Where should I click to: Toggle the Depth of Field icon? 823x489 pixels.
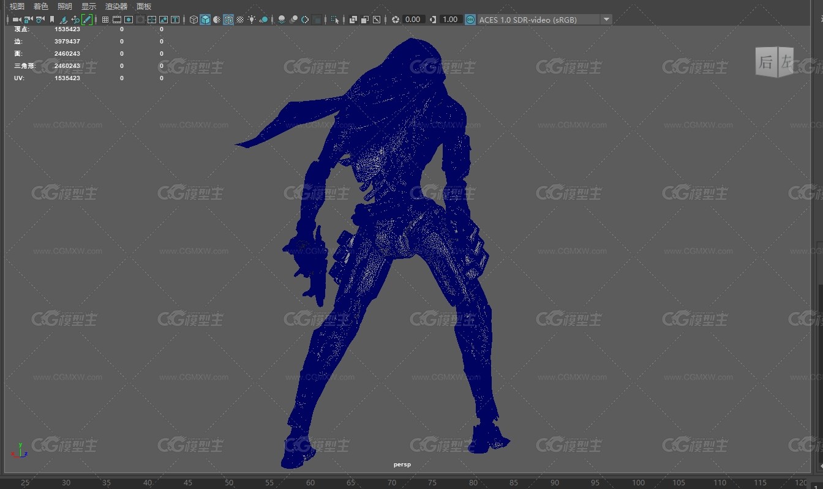(x=317, y=20)
